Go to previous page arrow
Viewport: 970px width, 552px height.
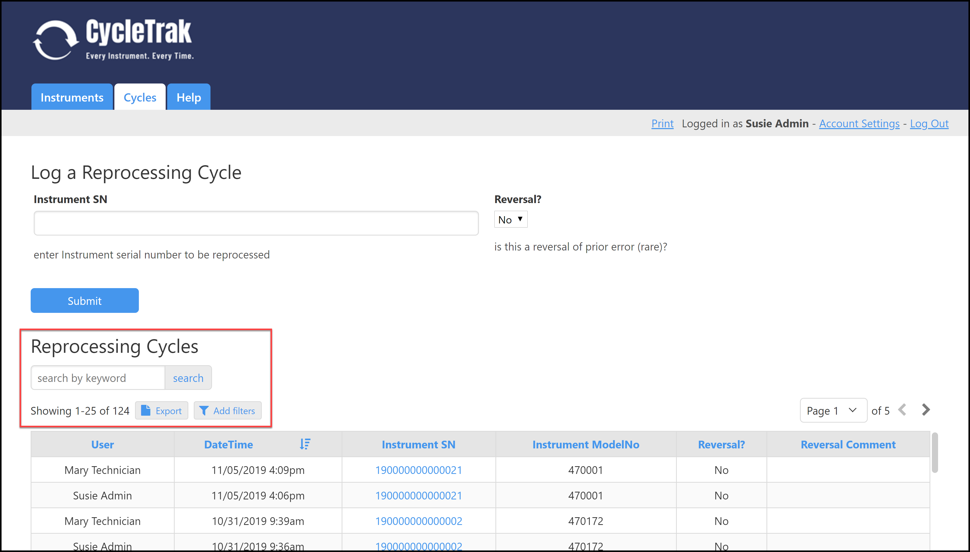point(902,410)
